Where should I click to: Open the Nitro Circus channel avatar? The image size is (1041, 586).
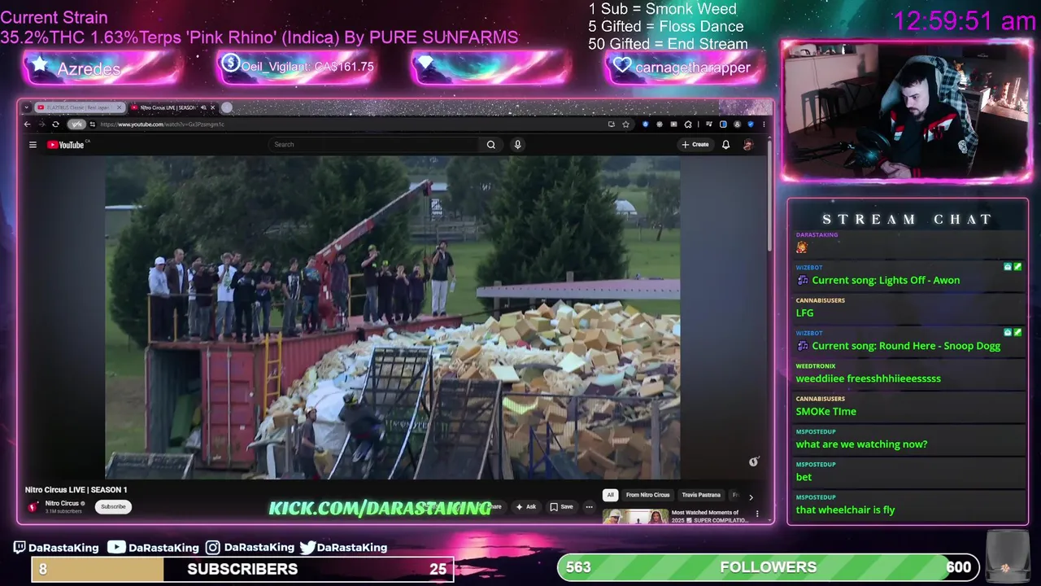pos(33,506)
